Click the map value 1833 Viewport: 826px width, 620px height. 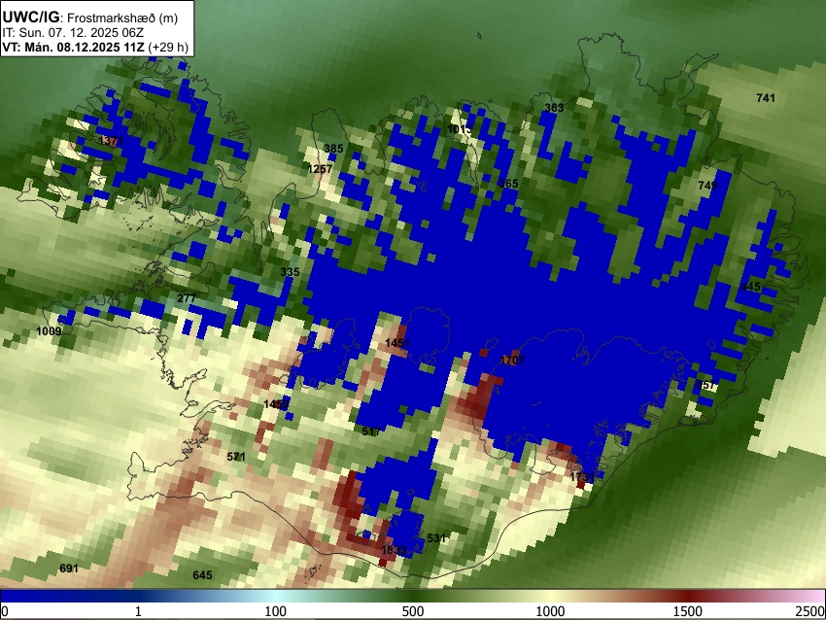[x=394, y=550]
